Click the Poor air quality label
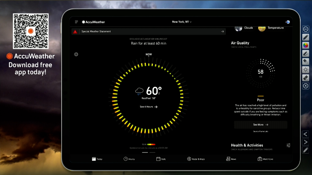The height and width of the screenshot is (175, 312). coord(261,100)
